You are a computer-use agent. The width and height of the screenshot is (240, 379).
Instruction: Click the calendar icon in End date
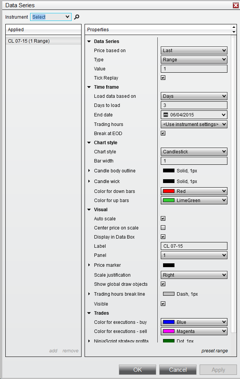coord(166,115)
